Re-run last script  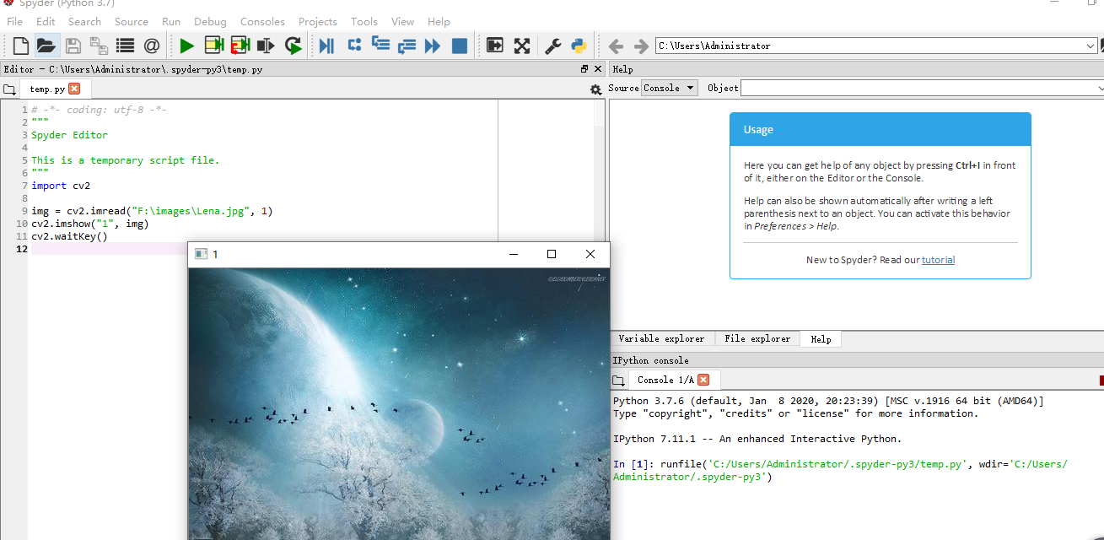pyautogui.click(x=293, y=46)
